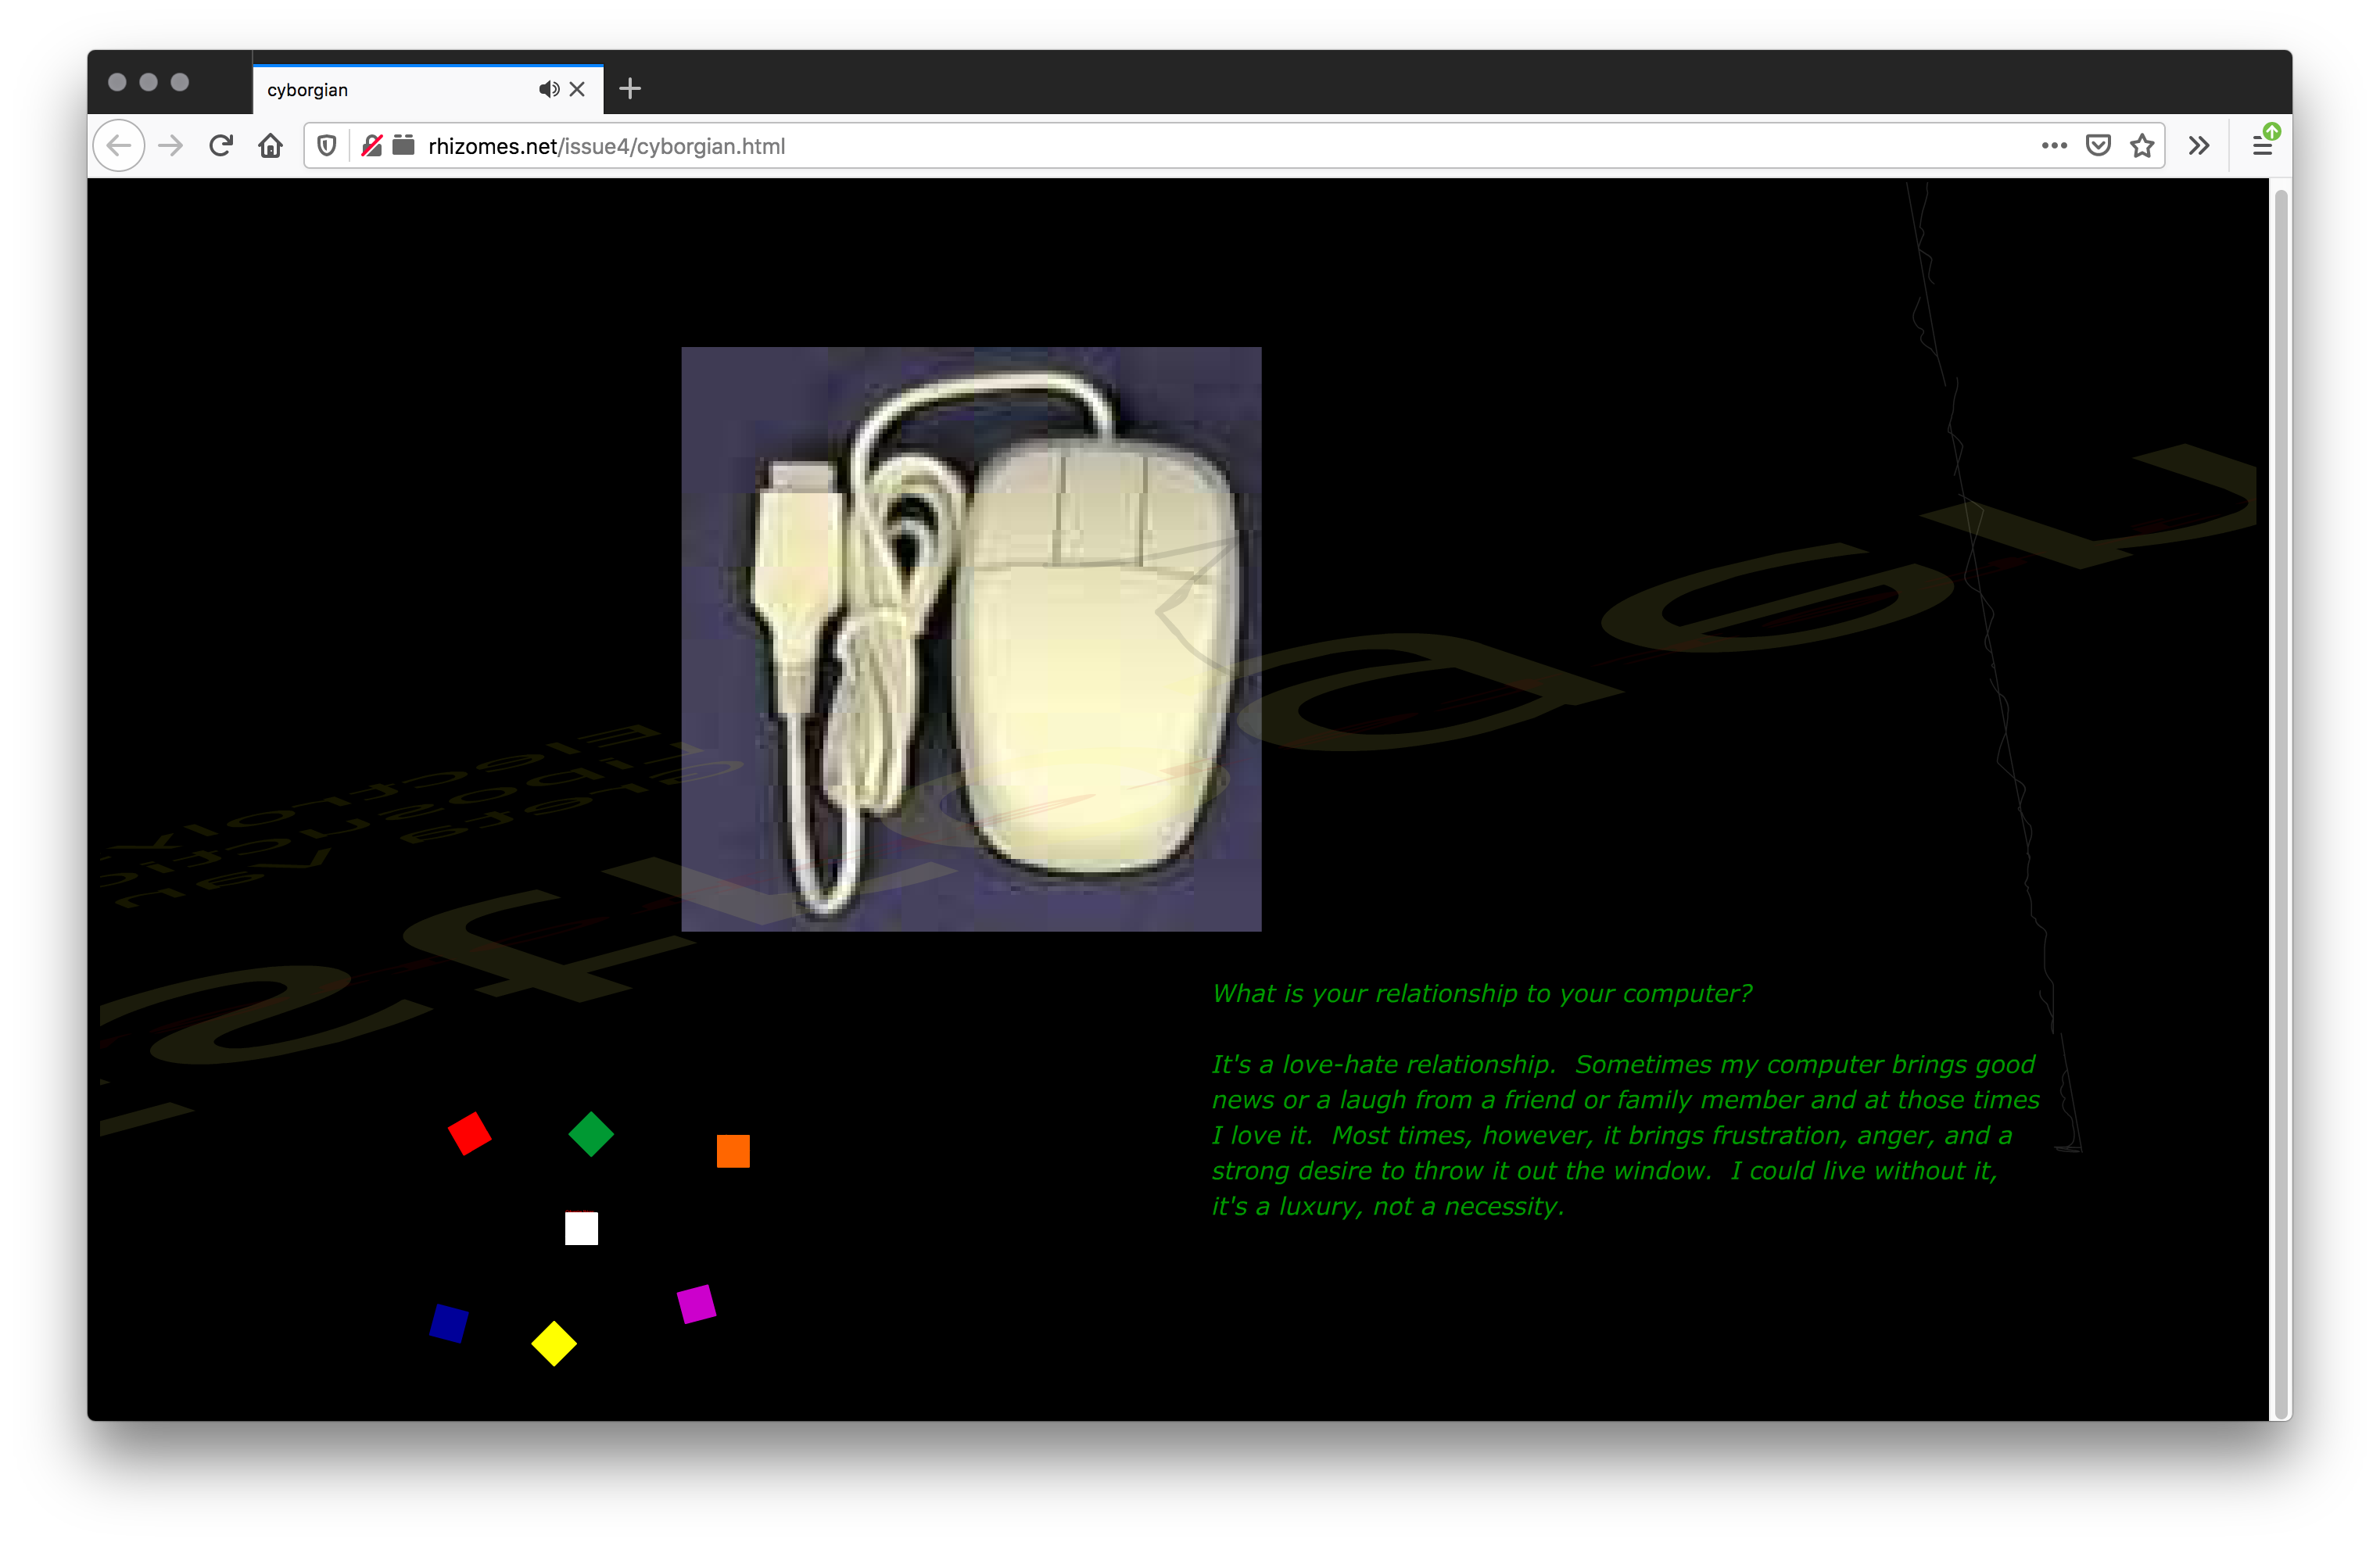This screenshot has height=1546, width=2380.
Task: Click the window close traffic light
Action: coord(117,82)
